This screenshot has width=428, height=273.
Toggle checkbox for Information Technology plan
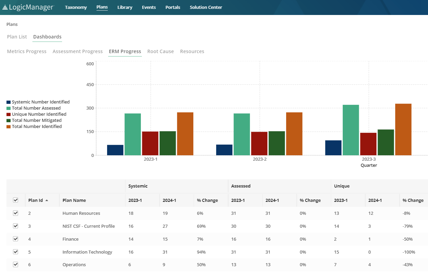pos(15,252)
